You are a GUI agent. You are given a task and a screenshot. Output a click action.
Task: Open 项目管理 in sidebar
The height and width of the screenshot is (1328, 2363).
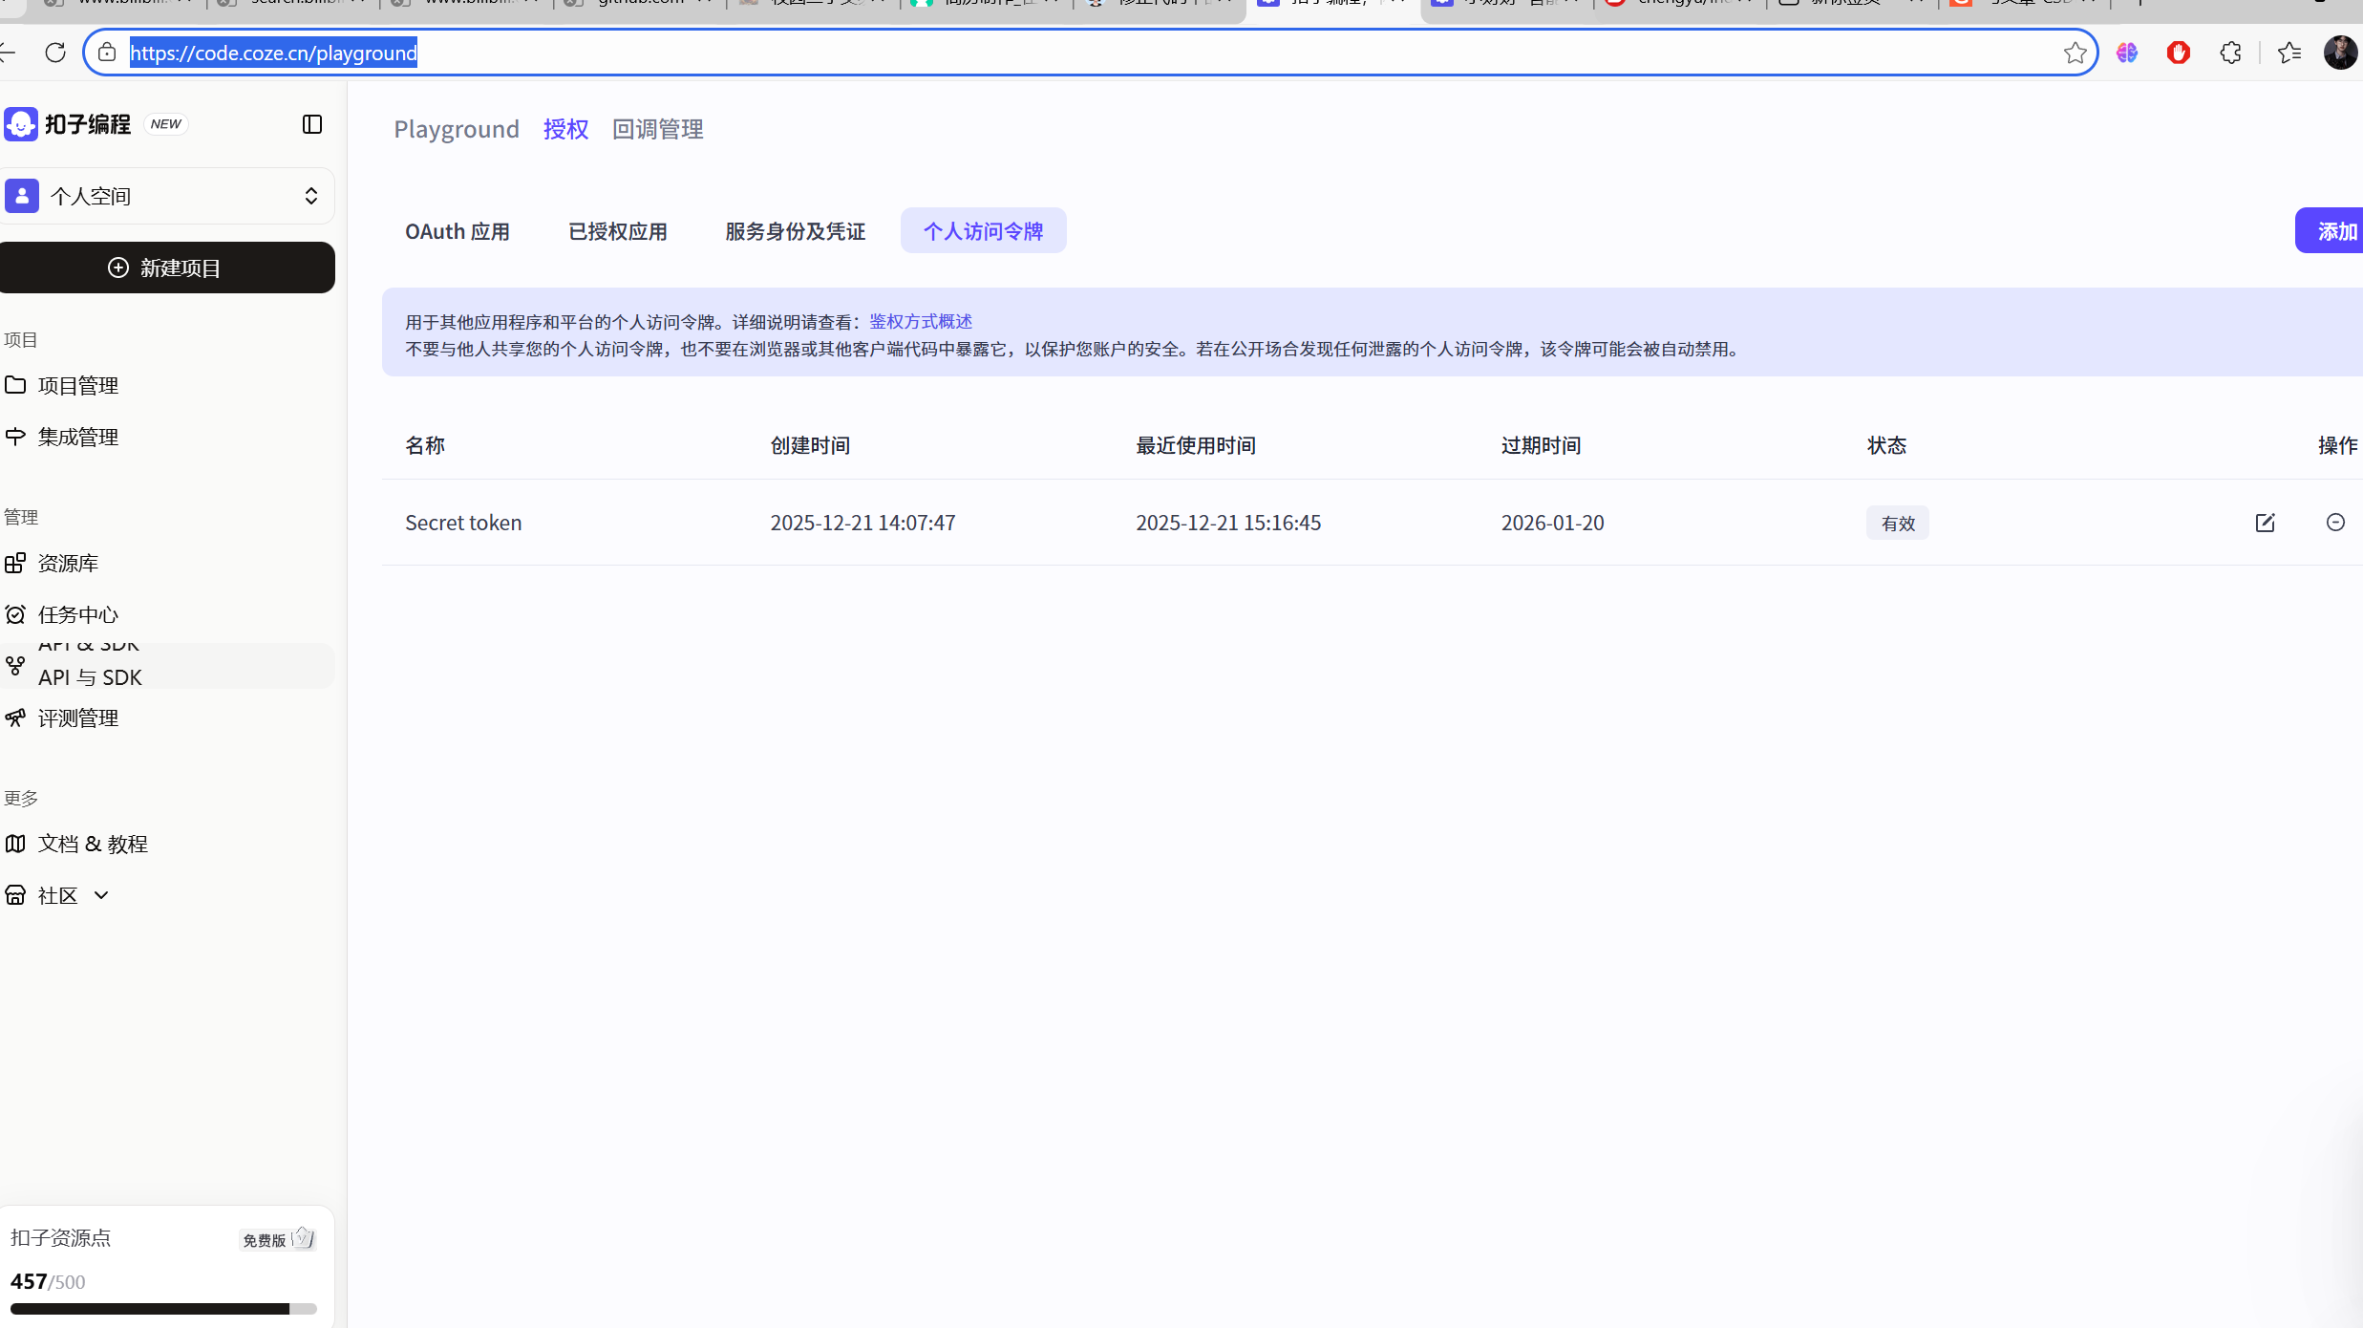(x=168, y=385)
